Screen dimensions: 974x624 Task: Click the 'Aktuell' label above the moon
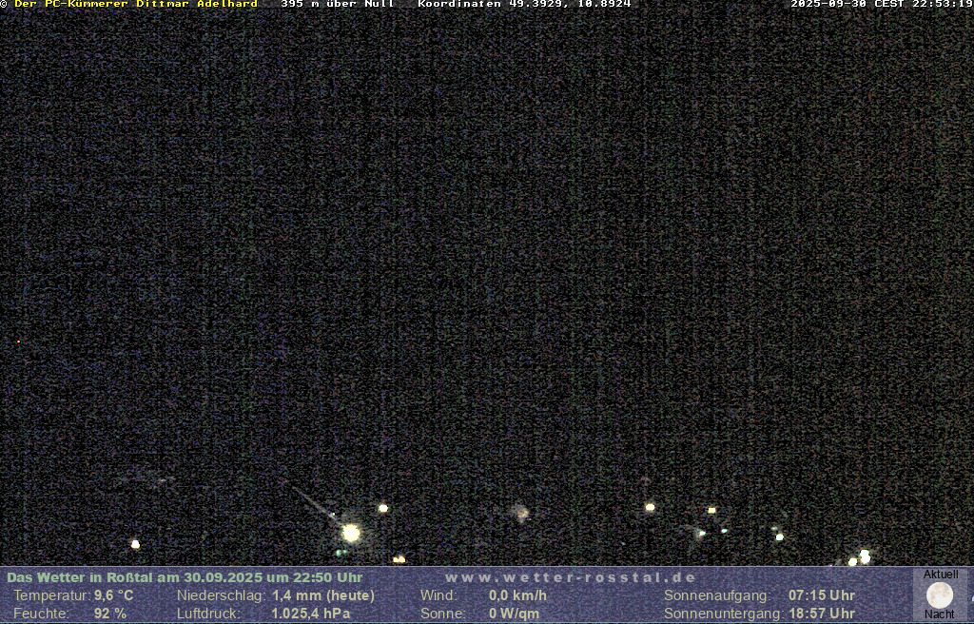[x=940, y=575]
